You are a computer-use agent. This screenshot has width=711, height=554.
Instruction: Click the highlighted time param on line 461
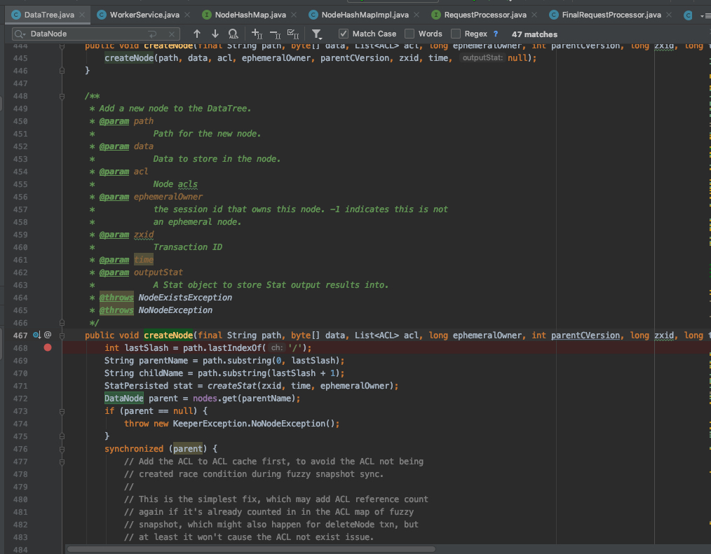144,260
